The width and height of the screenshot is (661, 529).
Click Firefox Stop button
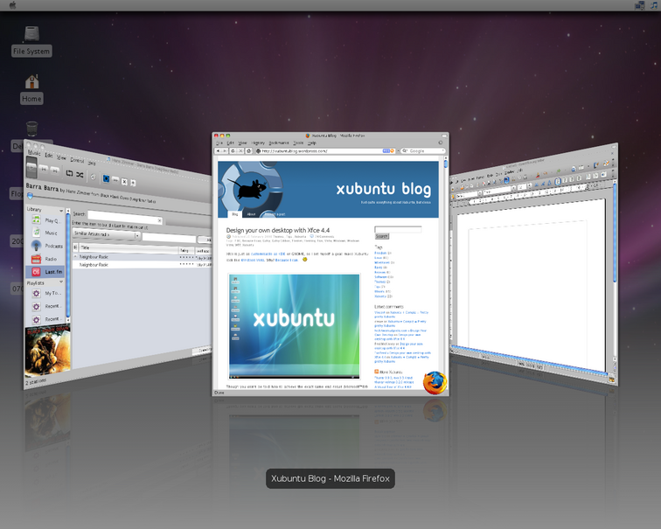coord(240,150)
